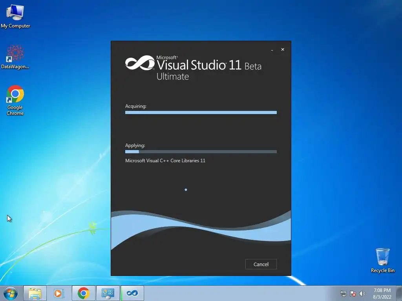
Task: Select the Acquiring label
Action: [135, 106]
